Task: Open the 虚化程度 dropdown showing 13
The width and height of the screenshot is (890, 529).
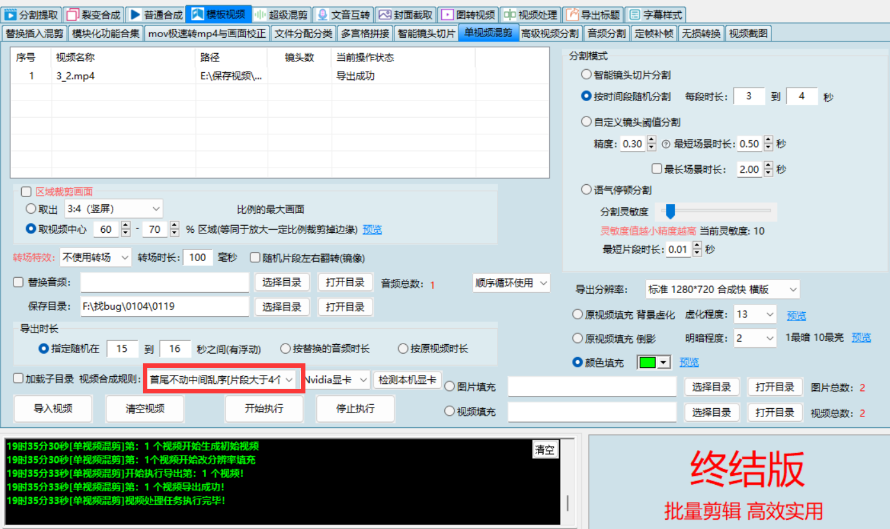Action: [x=755, y=314]
